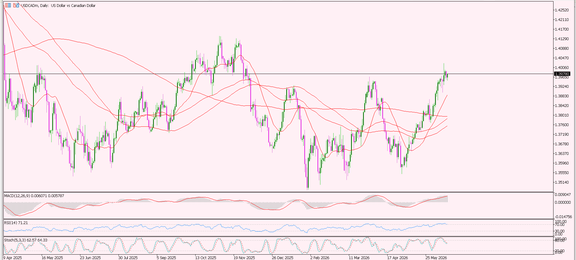The image size is (576, 260).
Task: Click the MACD scale value -0.014756
Action: (x=563, y=217)
